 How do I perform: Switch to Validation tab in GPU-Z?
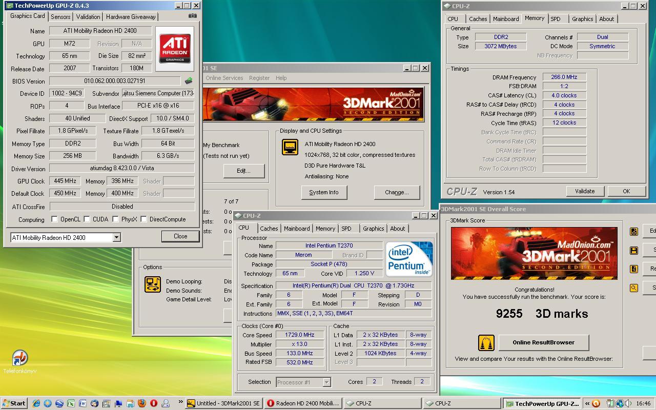point(88,17)
